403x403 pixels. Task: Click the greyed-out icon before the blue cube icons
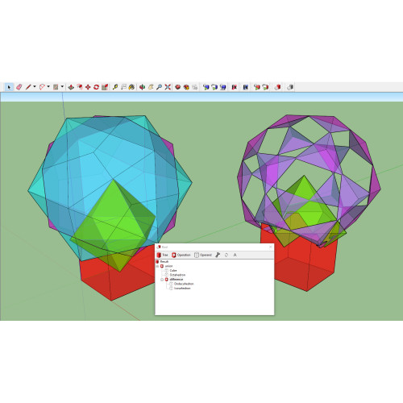[x=195, y=87]
